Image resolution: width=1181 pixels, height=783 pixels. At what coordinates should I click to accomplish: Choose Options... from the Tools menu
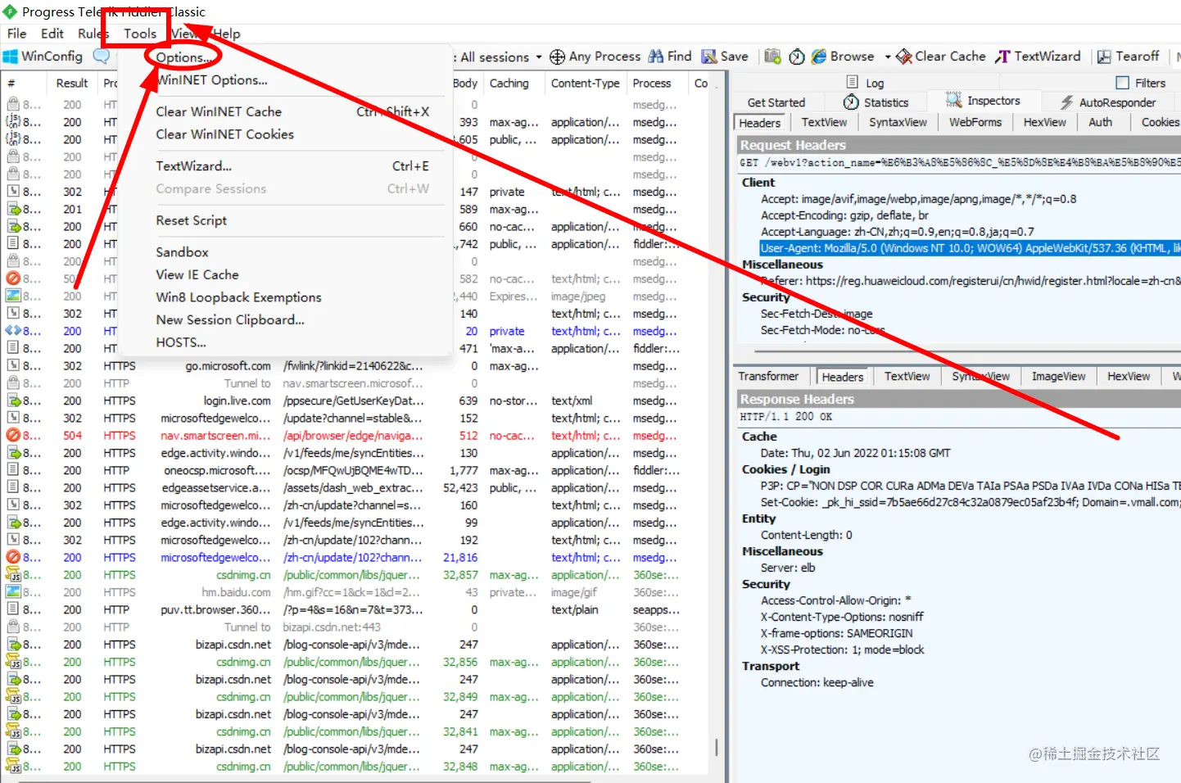click(184, 57)
